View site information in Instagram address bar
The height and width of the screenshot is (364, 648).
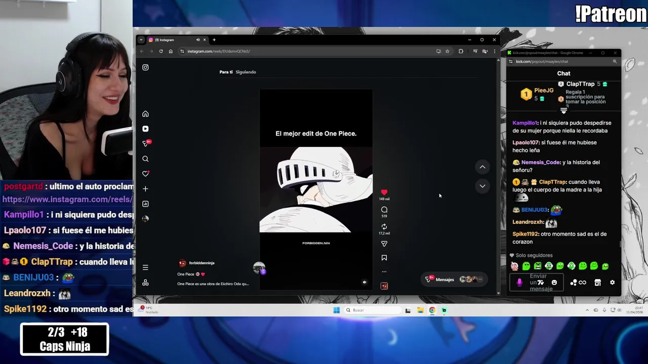click(x=182, y=51)
